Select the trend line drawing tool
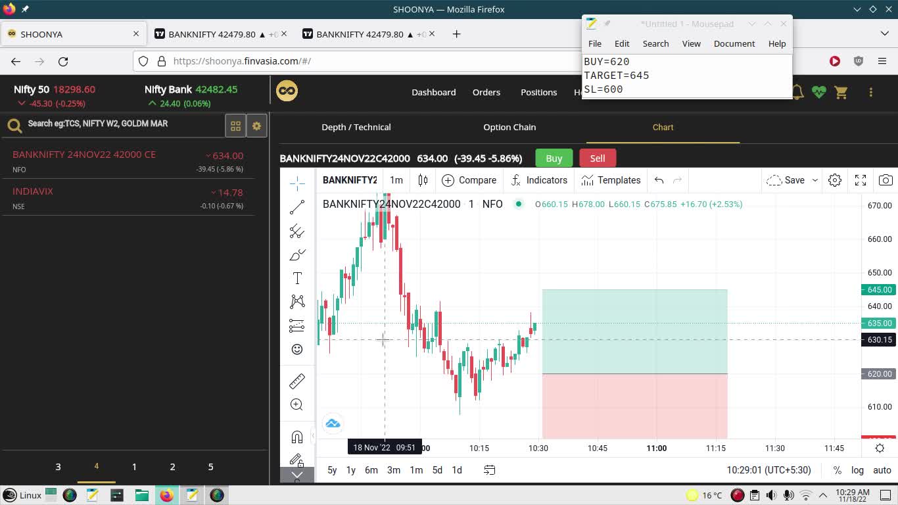The width and height of the screenshot is (898, 505). (297, 207)
